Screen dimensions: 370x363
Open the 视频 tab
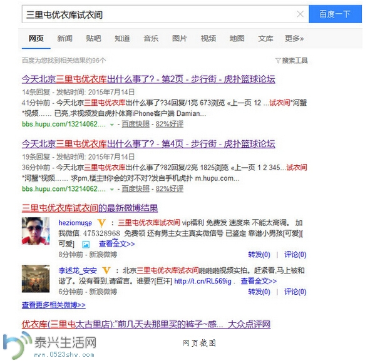click(208, 38)
